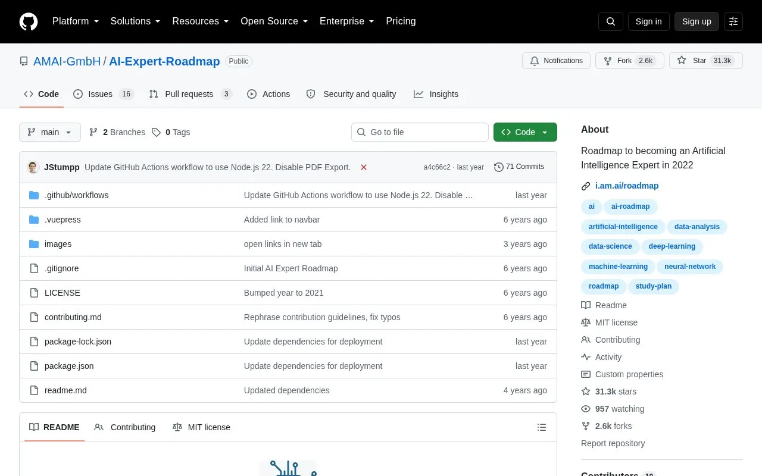Image resolution: width=762 pixels, height=476 pixels.
Task: Open the 0 Tags link
Action: (171, 132)
